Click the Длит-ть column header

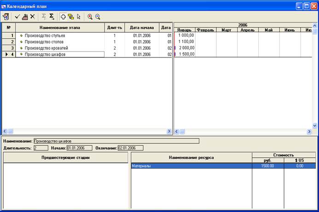click(115, 28)
